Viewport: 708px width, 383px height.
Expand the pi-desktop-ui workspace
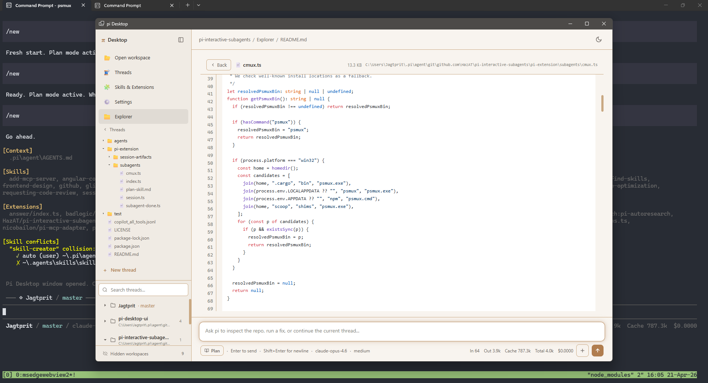tap(105, 321)
